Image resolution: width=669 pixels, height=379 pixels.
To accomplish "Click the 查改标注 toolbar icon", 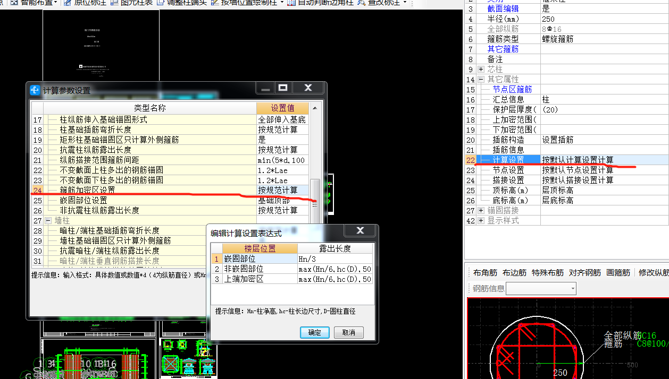I will tap(362, 3).
